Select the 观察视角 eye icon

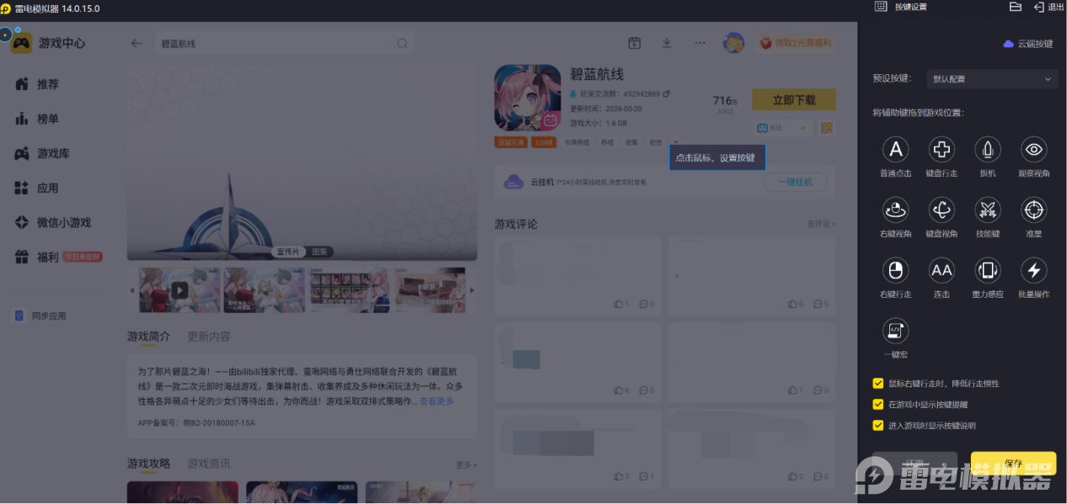1034,150
